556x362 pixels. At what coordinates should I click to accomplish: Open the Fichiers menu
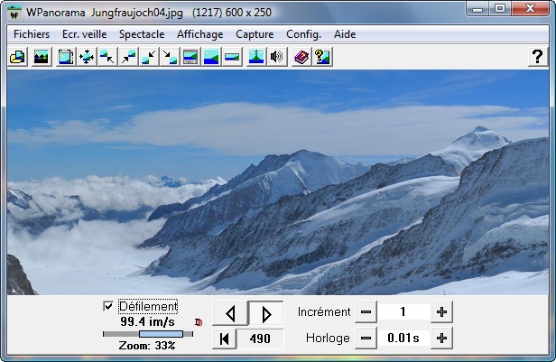(32, 34)
